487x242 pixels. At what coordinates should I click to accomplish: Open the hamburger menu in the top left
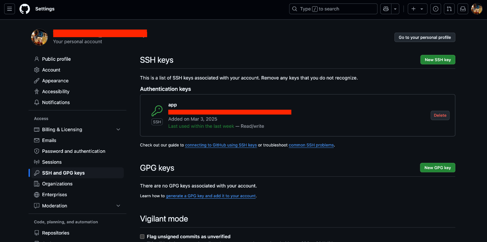point(9,9)
